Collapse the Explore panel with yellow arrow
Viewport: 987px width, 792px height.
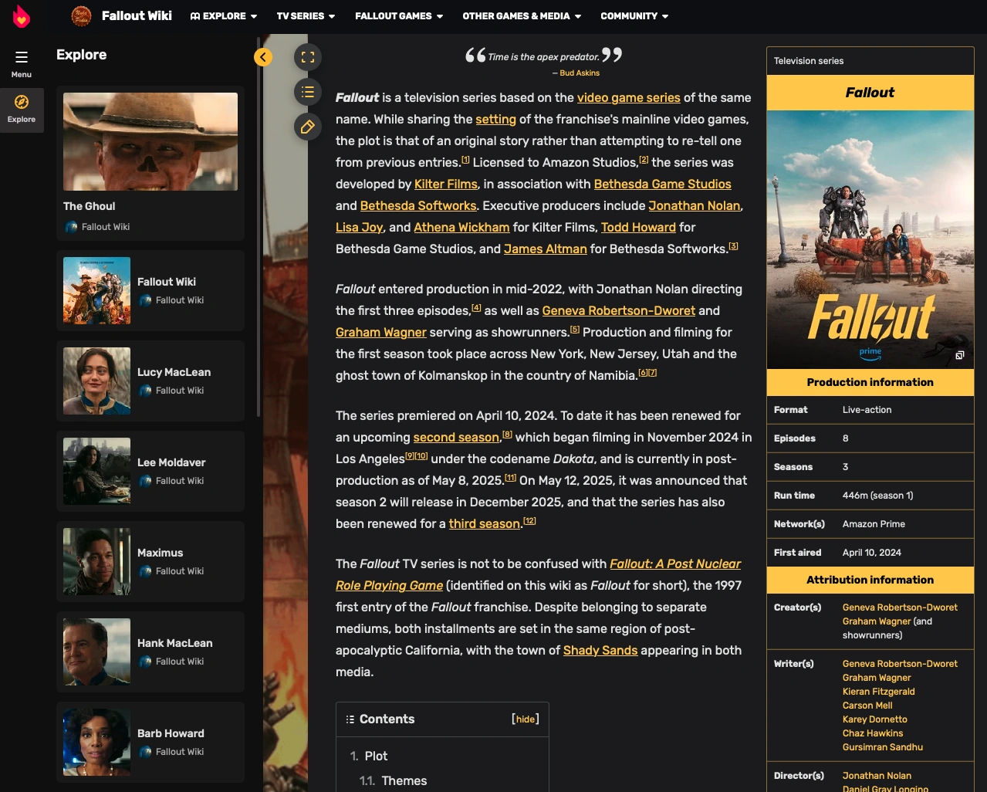[263, 57]
